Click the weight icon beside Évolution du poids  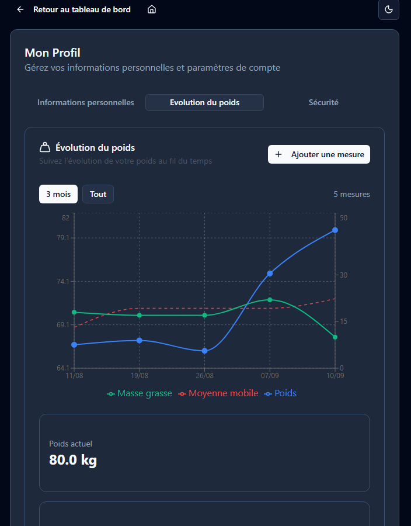[x=45, y=147]
